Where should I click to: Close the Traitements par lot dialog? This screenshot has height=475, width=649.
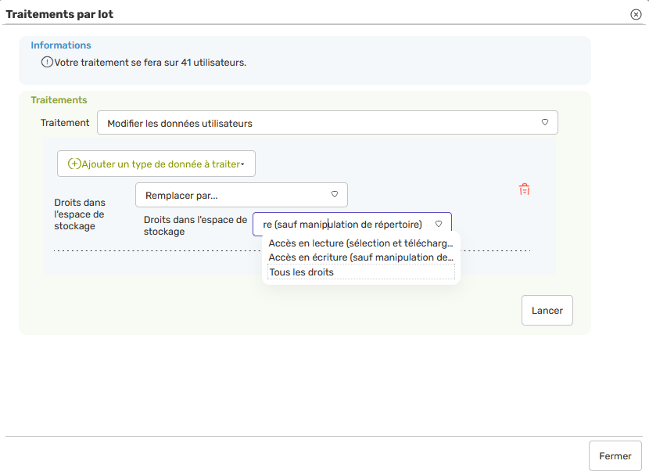point(636,14)
